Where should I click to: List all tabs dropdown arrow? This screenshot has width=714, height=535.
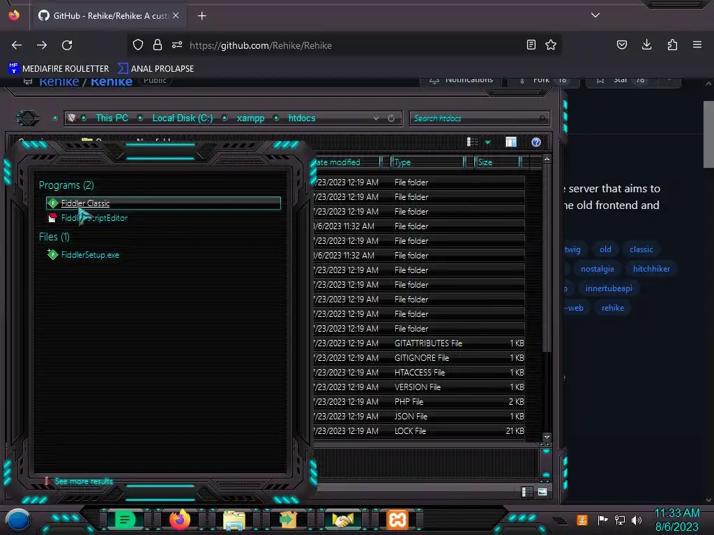595,15
